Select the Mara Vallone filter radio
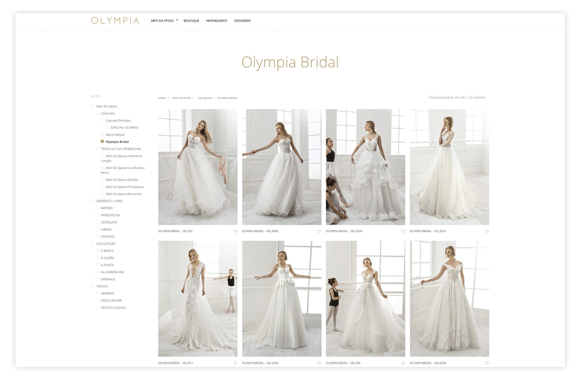Screen dimensions: 580x383 pyautogui.click(x=102, y=134)
